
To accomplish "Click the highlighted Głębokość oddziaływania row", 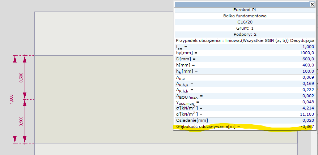I will pos(244,126).
